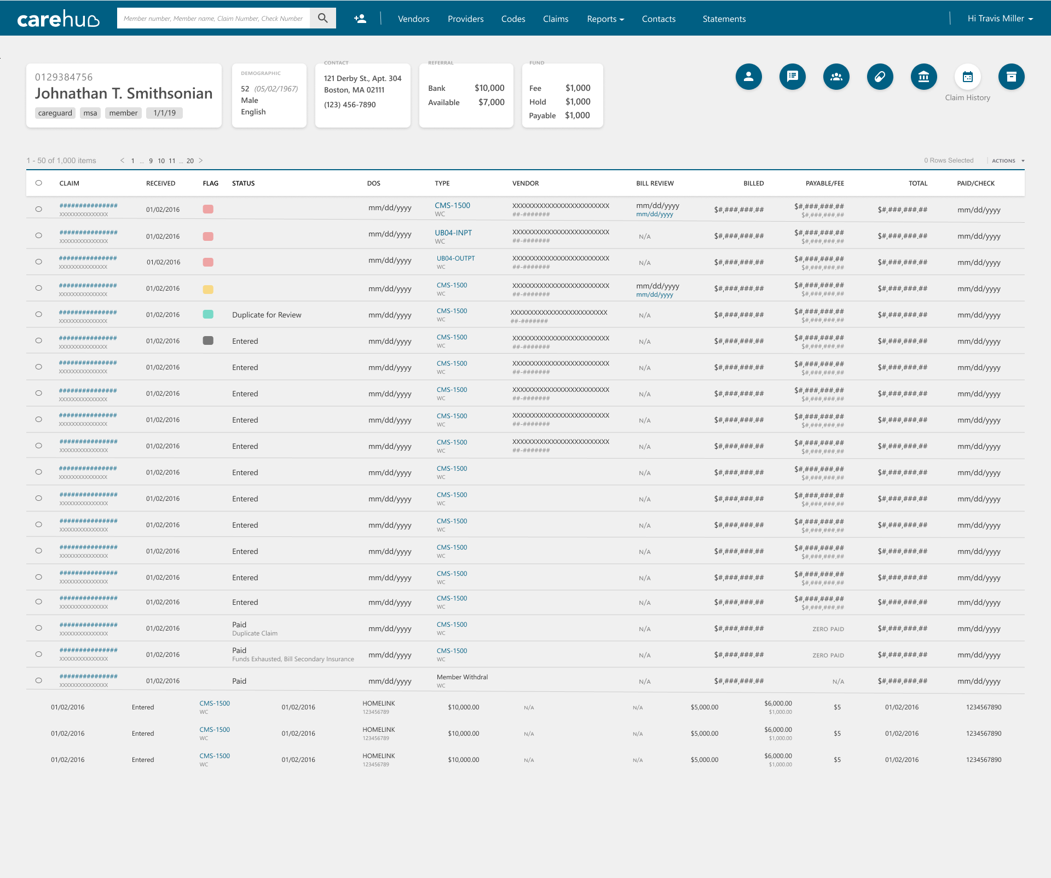This screenshot has width=1051, height=878.
Task: Open the UB04-INPT claim type link
Action: pos(453,233)
